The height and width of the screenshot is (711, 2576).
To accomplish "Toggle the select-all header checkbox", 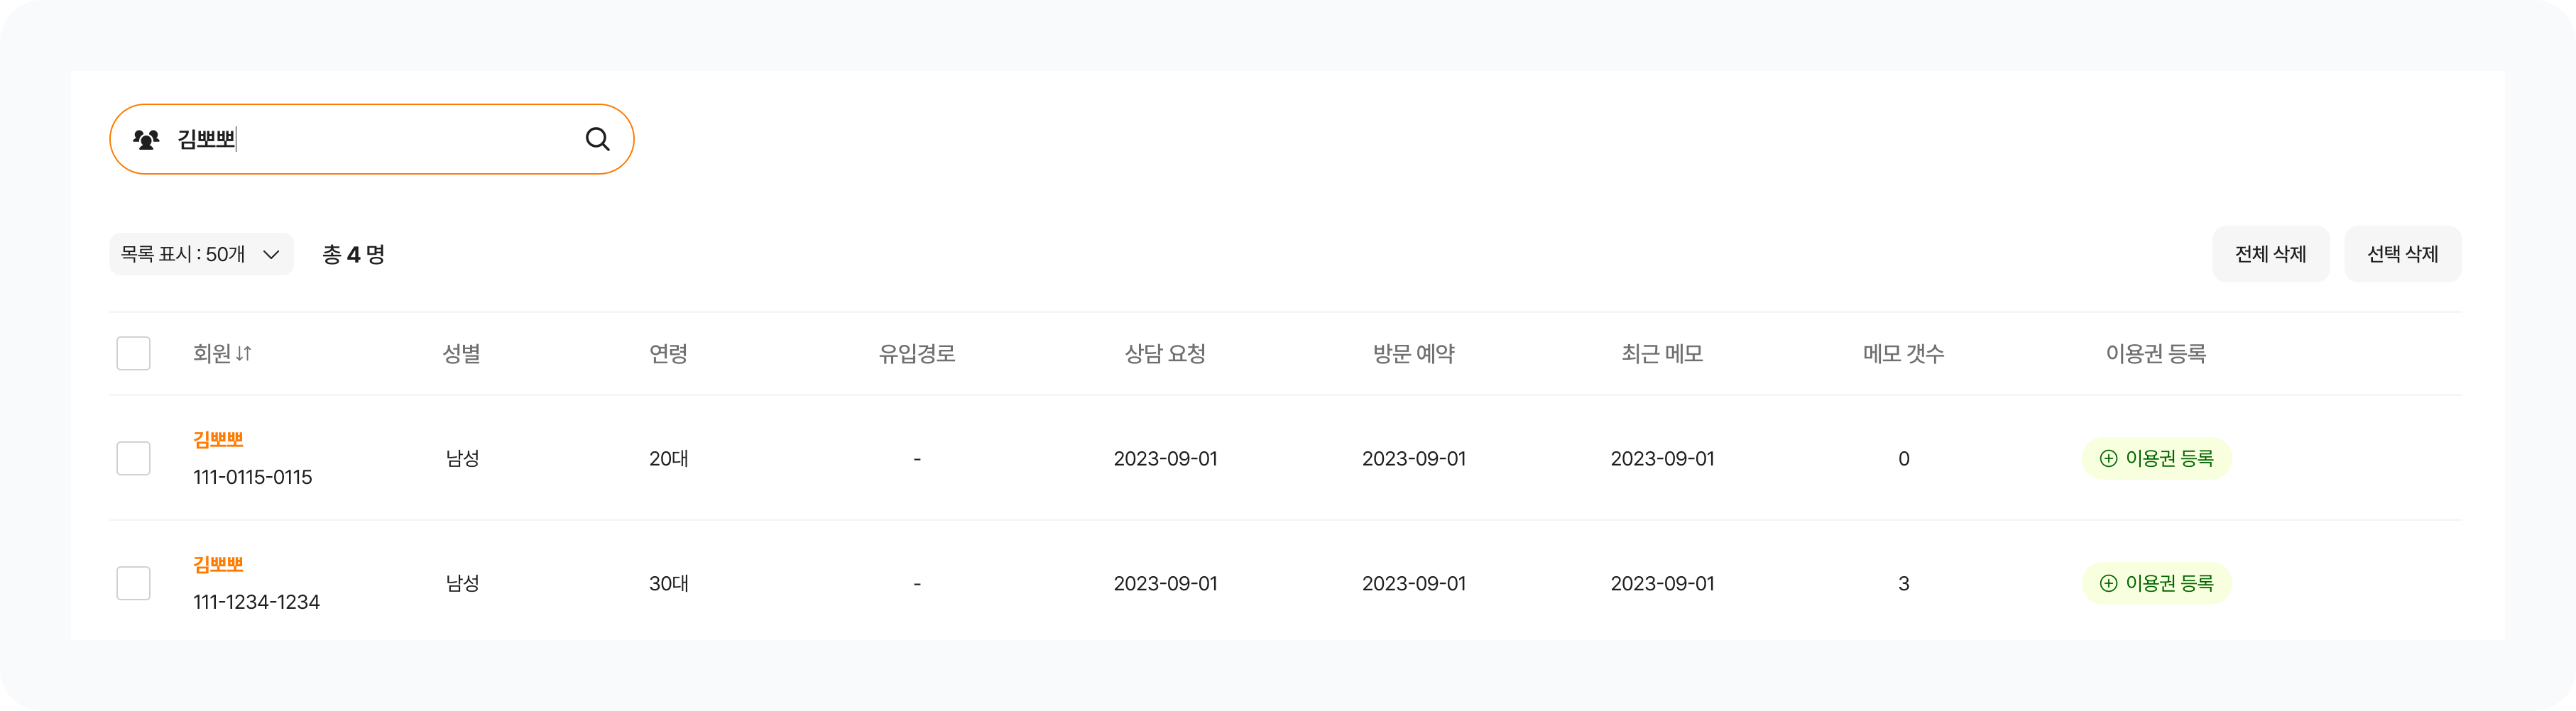I will click(134, 354).
